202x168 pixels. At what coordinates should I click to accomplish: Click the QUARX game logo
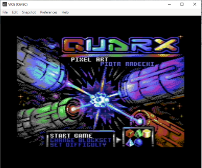(x=121, y=45)
